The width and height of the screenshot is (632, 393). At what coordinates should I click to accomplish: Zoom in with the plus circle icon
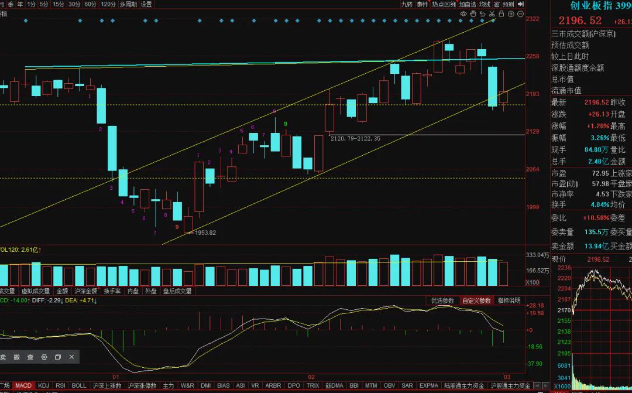point(511,14)
